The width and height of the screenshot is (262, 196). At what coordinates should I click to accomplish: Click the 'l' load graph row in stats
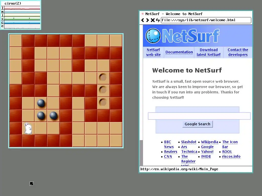tap(21, 8)
